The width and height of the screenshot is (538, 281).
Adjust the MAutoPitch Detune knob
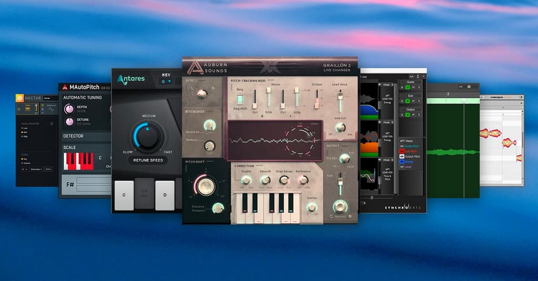(69, 122)
